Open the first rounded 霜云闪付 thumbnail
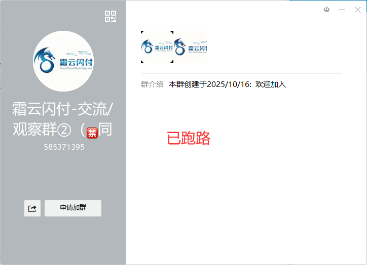367x265 pixels. [157, 47]
